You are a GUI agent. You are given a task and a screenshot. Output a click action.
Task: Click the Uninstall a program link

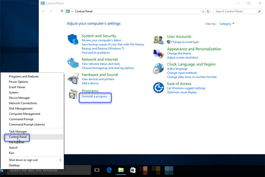[94, 97]
